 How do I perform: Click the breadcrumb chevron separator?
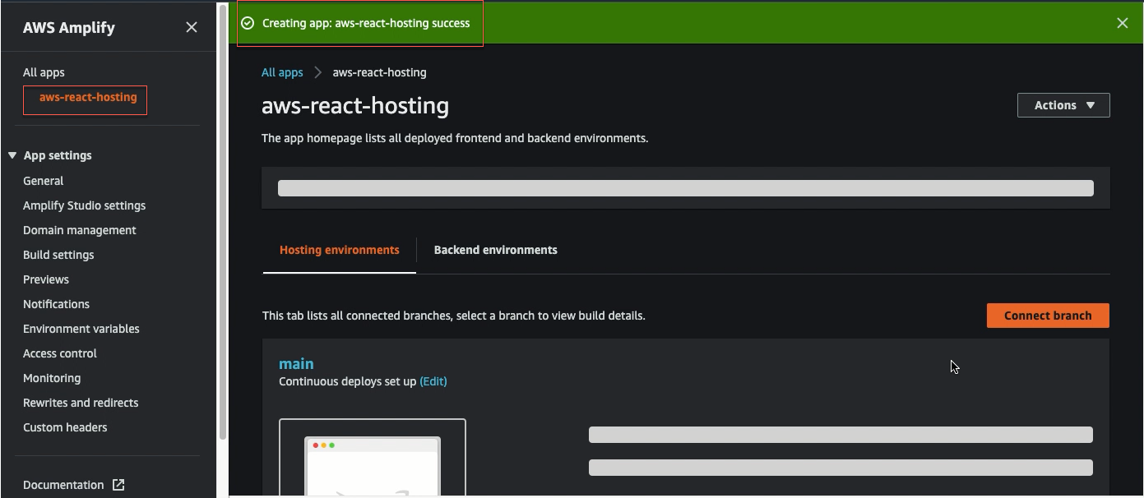(317, 72)
